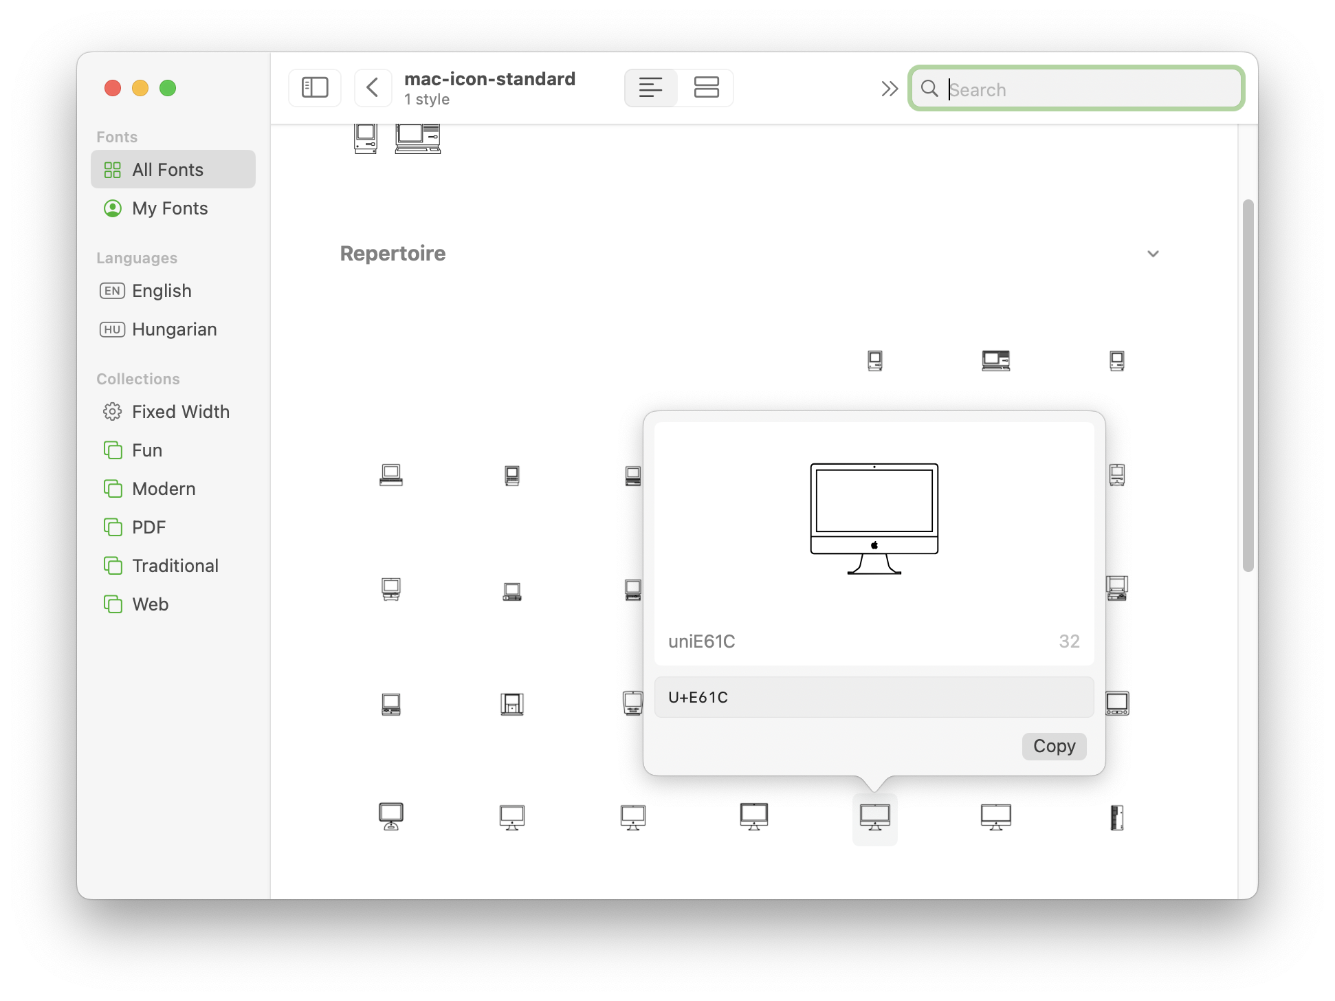Select All Fonts in sidebar
This screenshot has width=1335, height=1001.
coord(173,170)
